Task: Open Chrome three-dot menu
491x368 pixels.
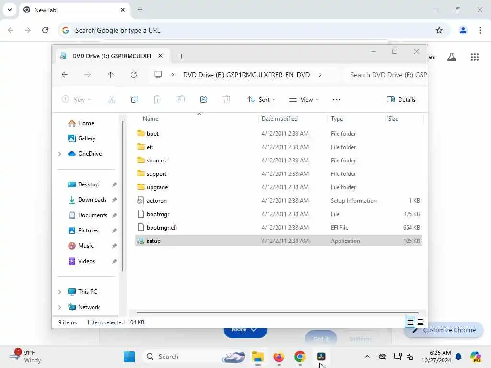Action: 480,30
